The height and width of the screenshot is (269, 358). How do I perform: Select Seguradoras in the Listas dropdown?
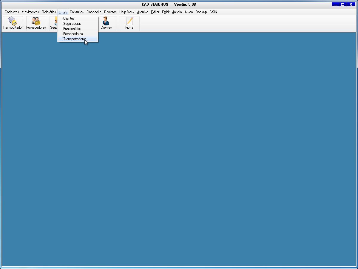[x=72, y=24]
